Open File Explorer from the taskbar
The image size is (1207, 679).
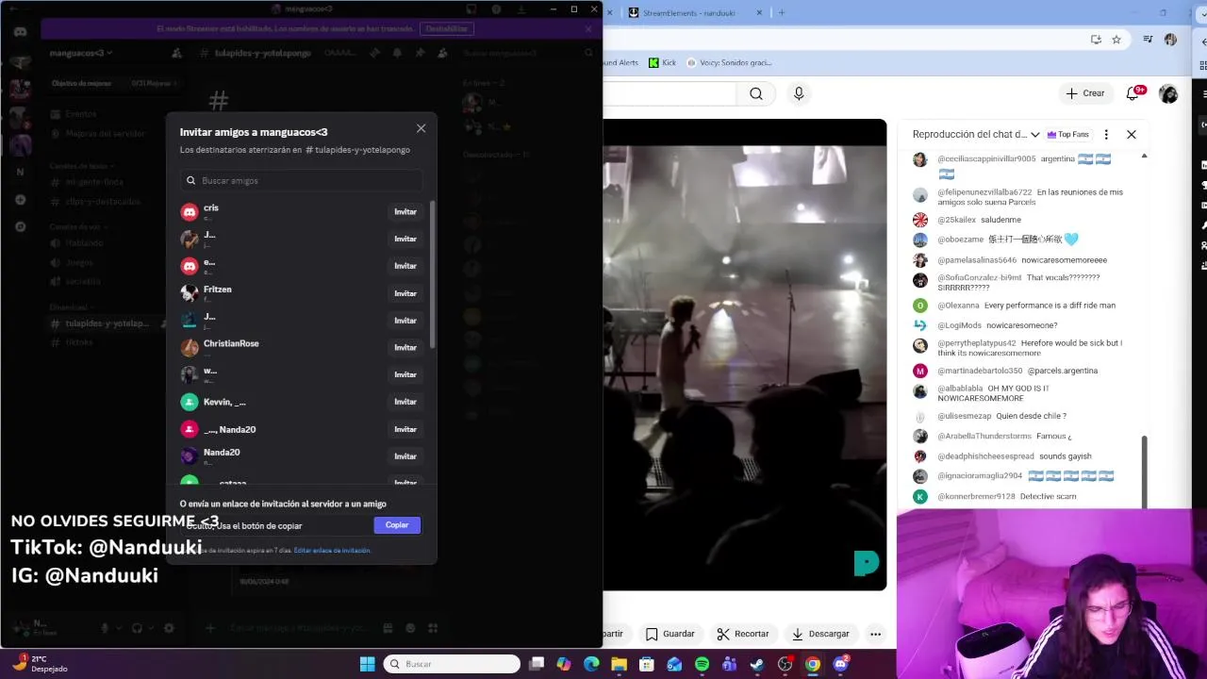coord(619,664)
